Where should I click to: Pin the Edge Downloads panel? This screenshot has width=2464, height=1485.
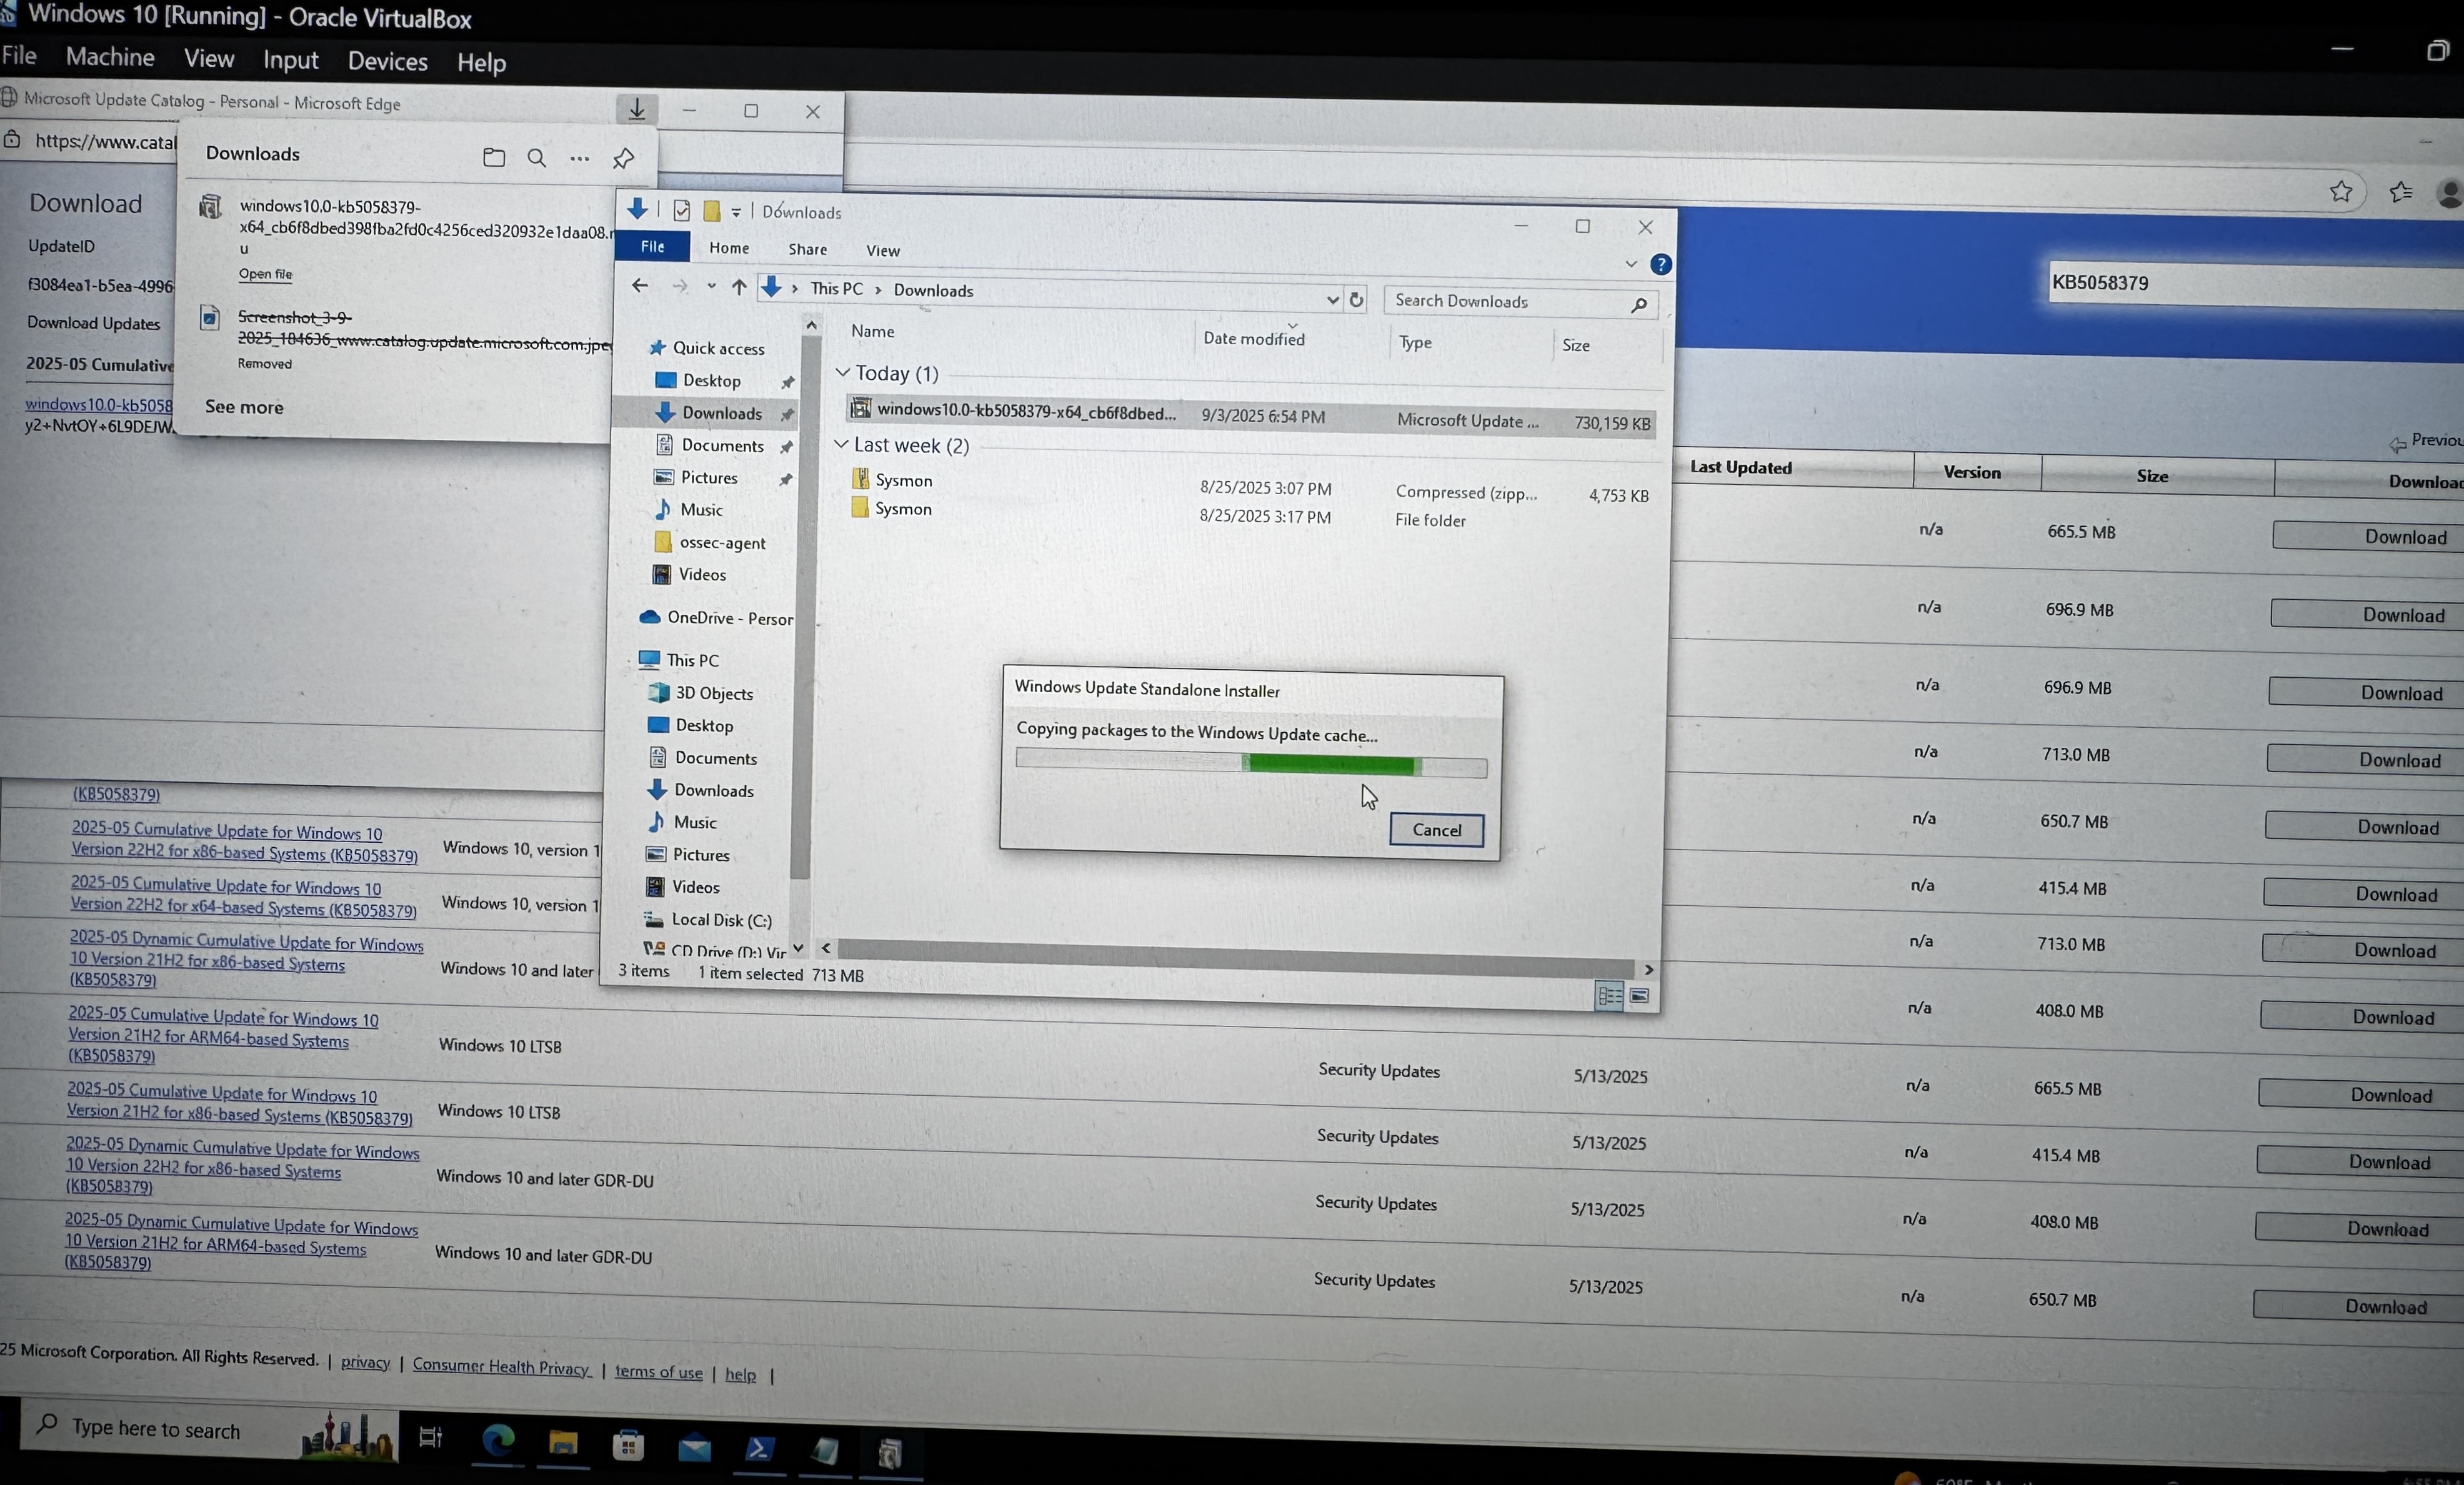[x=623, y=158]
